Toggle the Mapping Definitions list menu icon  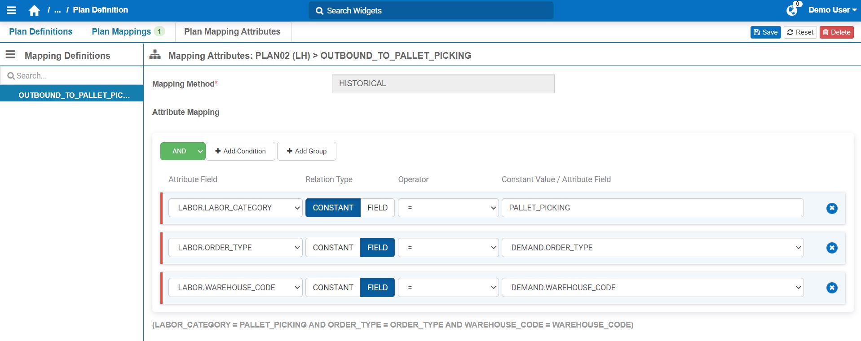10,55
